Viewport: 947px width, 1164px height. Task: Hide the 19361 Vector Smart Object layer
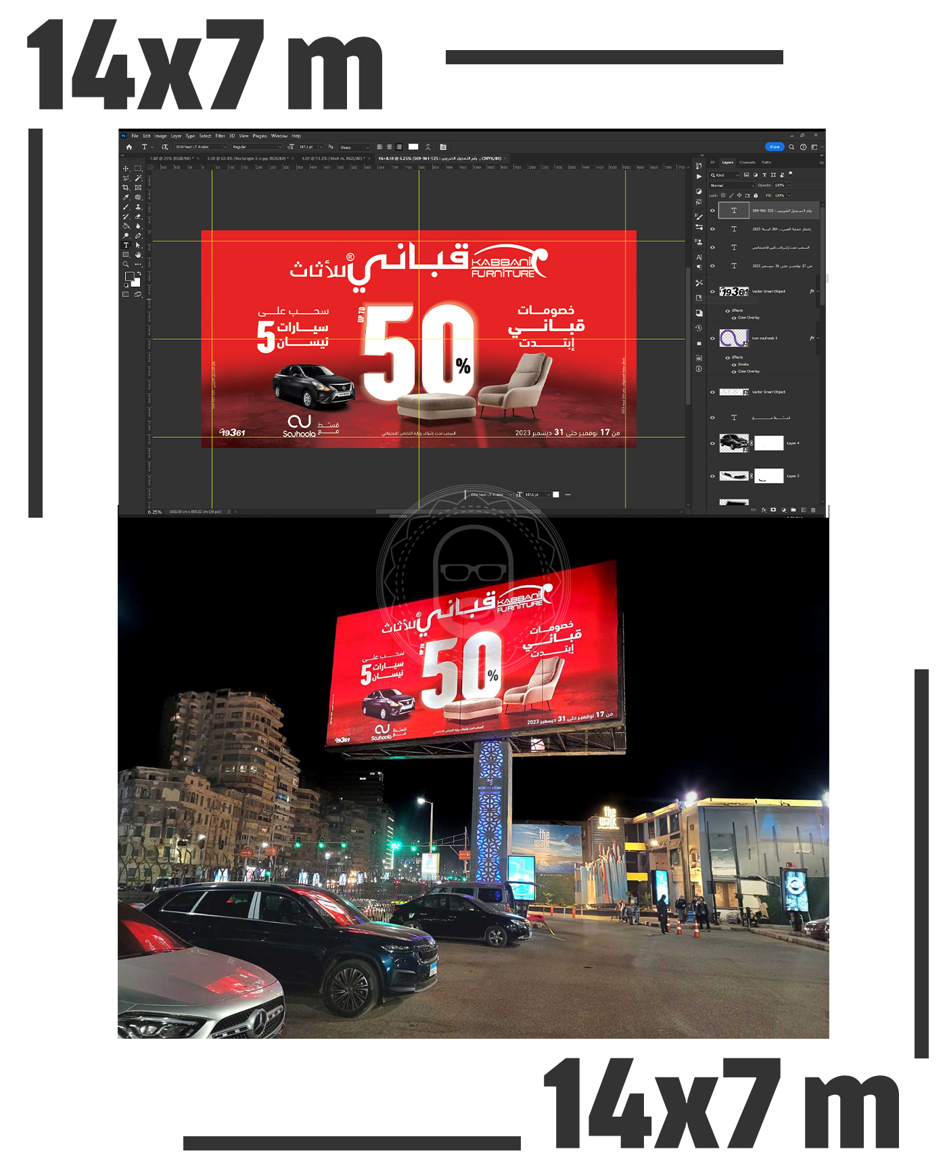point(712,292)
